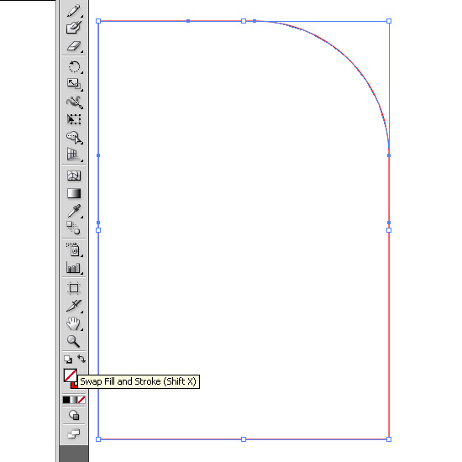Viewport: 462px width, 462px height.
Task: Select the Warp tool
Action: (x=74, y=102)
